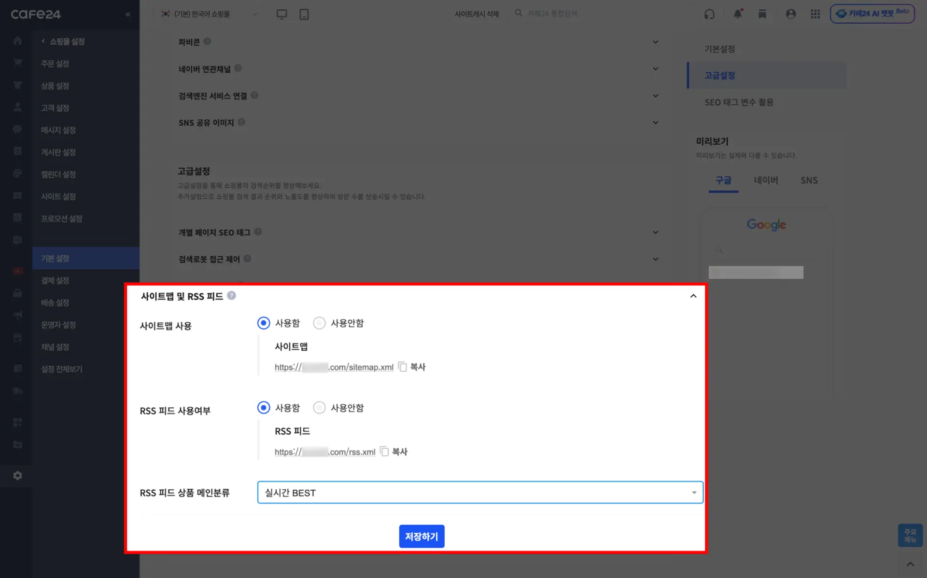
Task: Click help icon next to 네이버 연관채널
Action: (238, 69)
